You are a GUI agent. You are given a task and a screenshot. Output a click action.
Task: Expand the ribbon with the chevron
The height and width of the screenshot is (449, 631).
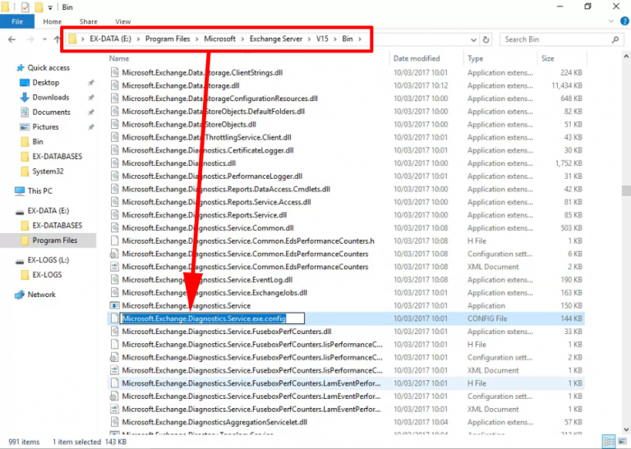click(610, 21)
